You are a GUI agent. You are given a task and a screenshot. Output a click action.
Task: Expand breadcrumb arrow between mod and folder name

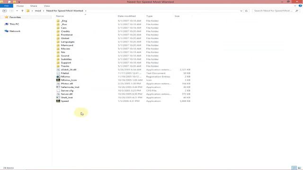44,11
